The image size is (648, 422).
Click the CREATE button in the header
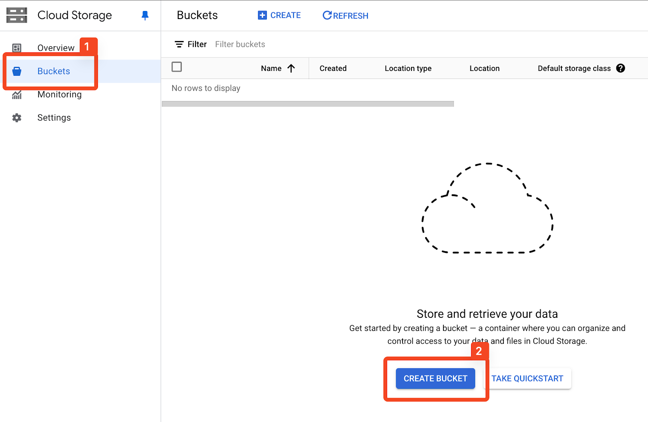(279, 15)
